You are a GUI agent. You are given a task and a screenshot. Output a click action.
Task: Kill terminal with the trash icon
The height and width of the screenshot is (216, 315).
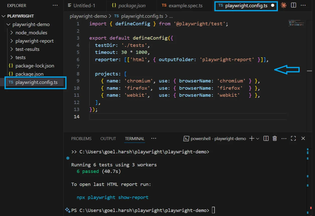coord(275,139)
